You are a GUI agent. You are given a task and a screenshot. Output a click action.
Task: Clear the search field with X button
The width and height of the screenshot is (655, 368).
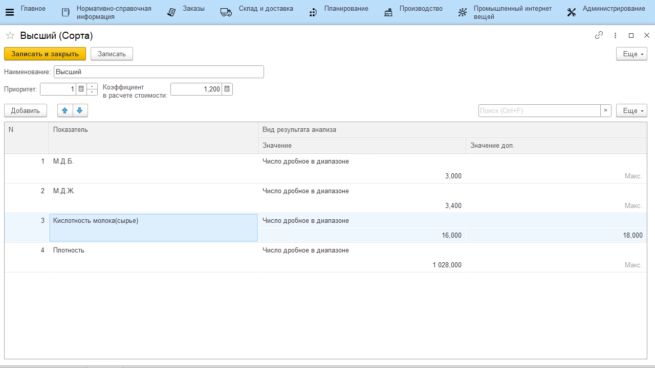(x=606, y=110)
